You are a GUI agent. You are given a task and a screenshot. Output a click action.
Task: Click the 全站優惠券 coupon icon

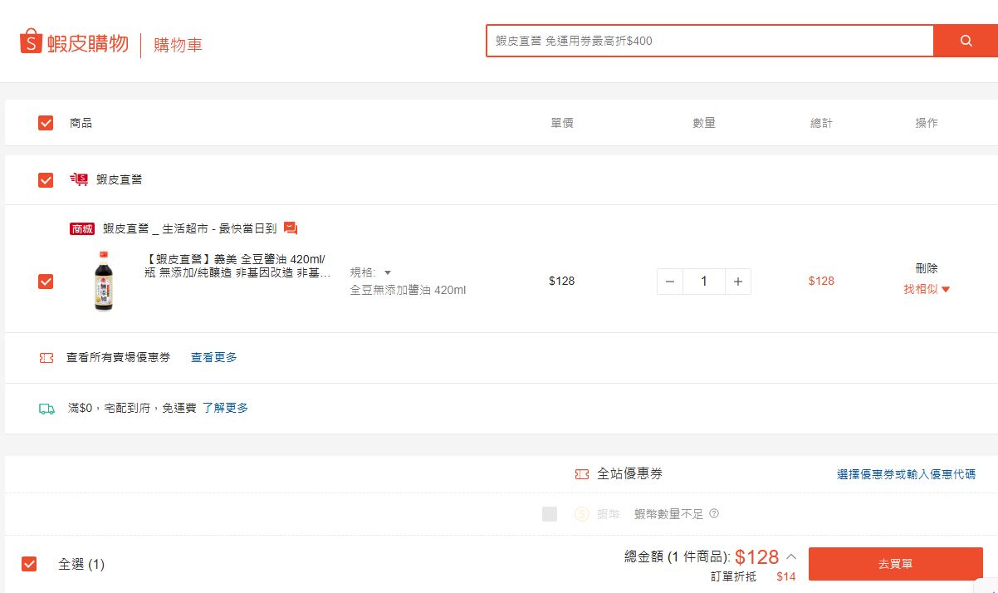582,474
